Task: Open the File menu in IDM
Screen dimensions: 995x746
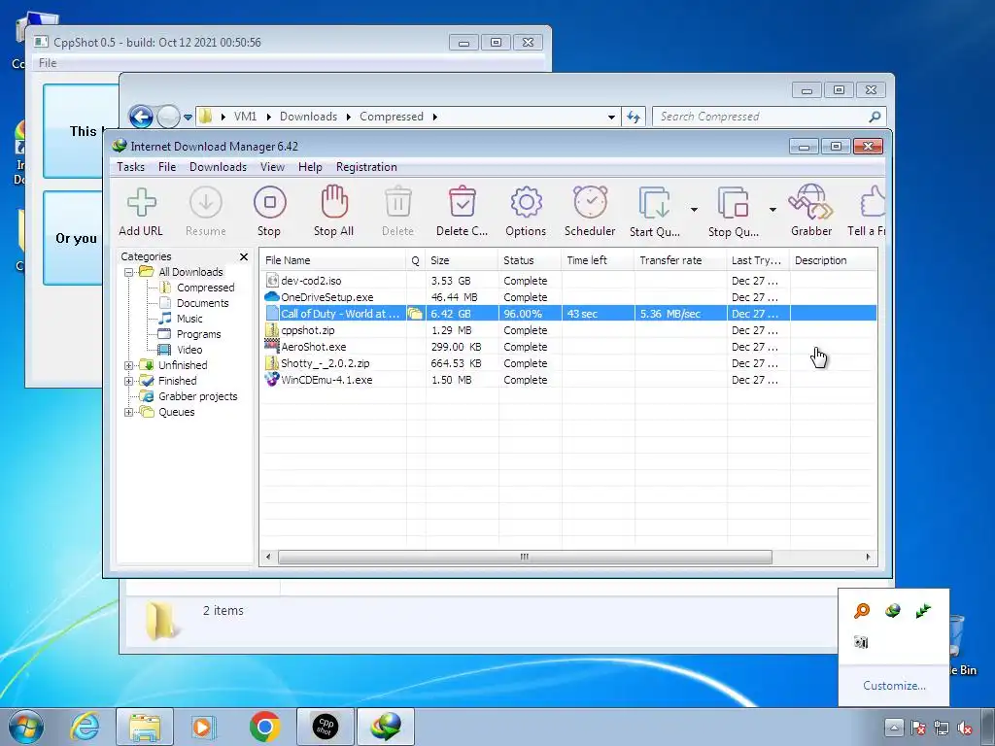Action: point(167,167)
